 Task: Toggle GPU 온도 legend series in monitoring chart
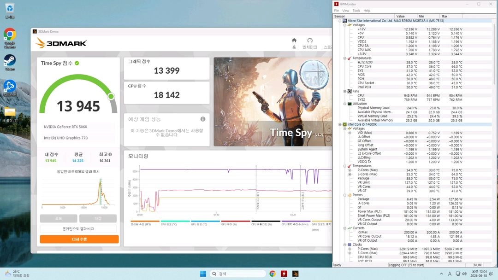[x=206, y=222]
